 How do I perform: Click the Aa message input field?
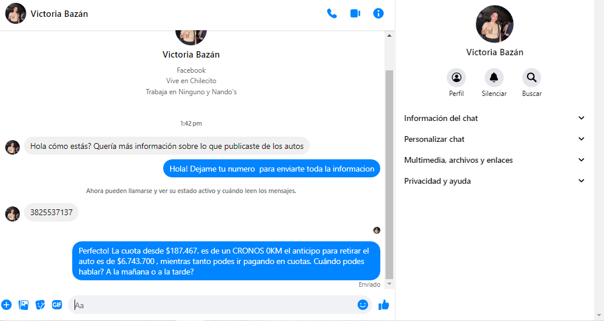tap(214, 305)
